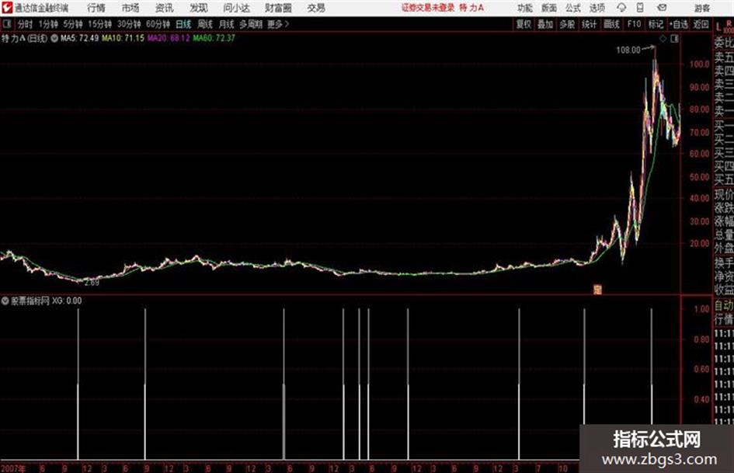Screen dimensions: 734x473
Task: Switch to the 月线 monthly tab
Action: coord(227,24)
